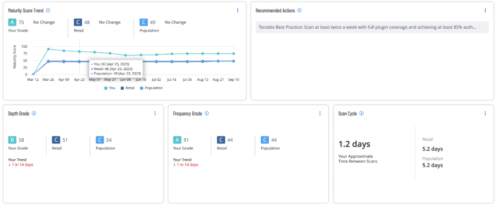Click the A grade badge in Maturity Score Trend
This screenshot has height=206, width=497.
click(x=12, y=22)
